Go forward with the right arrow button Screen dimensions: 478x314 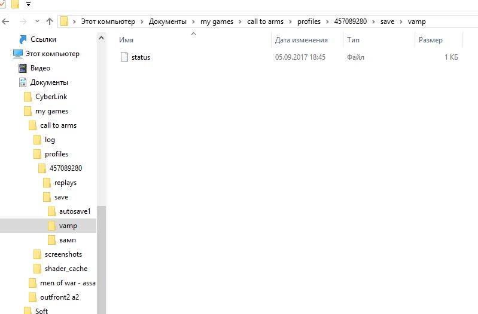23,21
